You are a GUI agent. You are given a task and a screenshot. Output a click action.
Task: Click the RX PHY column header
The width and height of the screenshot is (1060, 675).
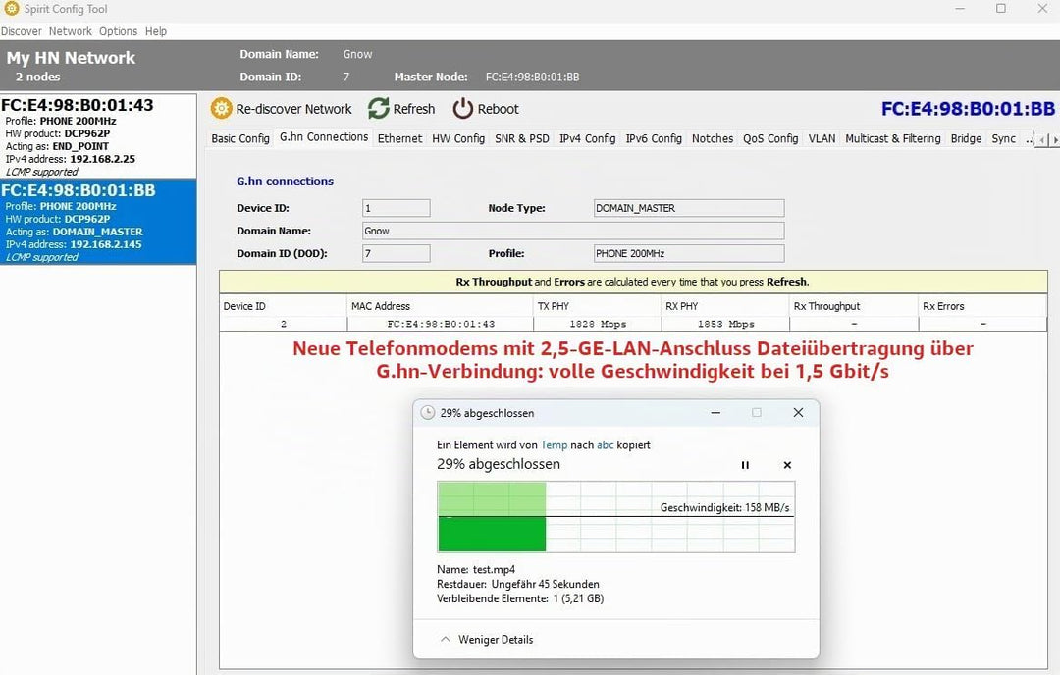tap(725, 306)
